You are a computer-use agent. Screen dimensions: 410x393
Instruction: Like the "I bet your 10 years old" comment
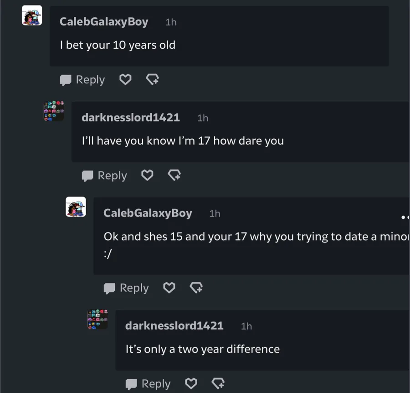[x=125, y=80]
